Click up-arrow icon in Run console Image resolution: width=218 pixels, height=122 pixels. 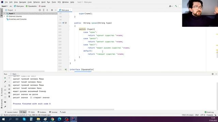9,78
